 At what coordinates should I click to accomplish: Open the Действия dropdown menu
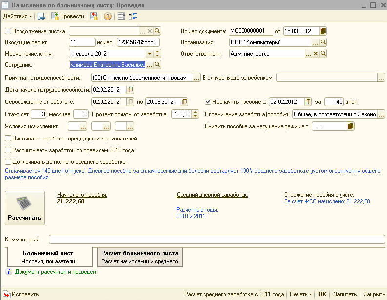pos(18,16)
